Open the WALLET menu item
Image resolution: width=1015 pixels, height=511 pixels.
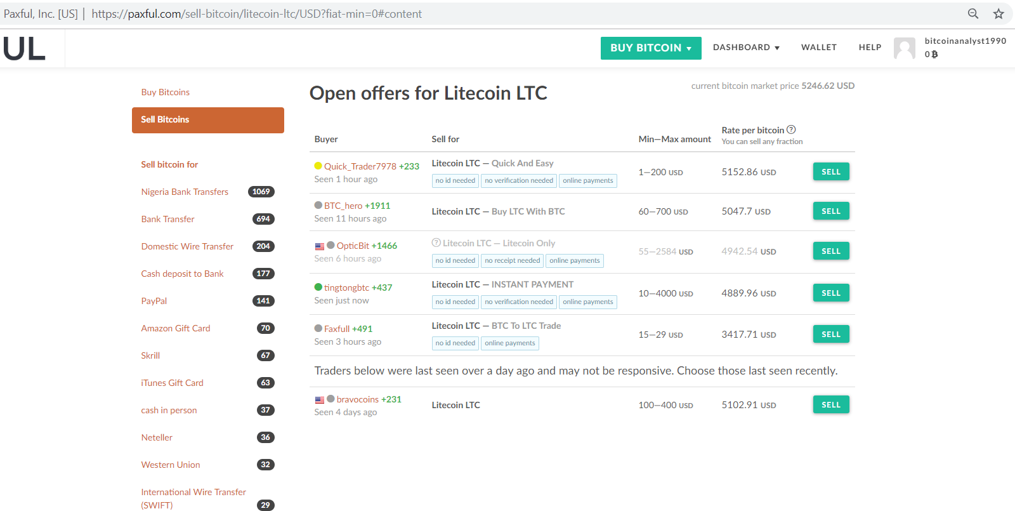(x=819, y=47)
